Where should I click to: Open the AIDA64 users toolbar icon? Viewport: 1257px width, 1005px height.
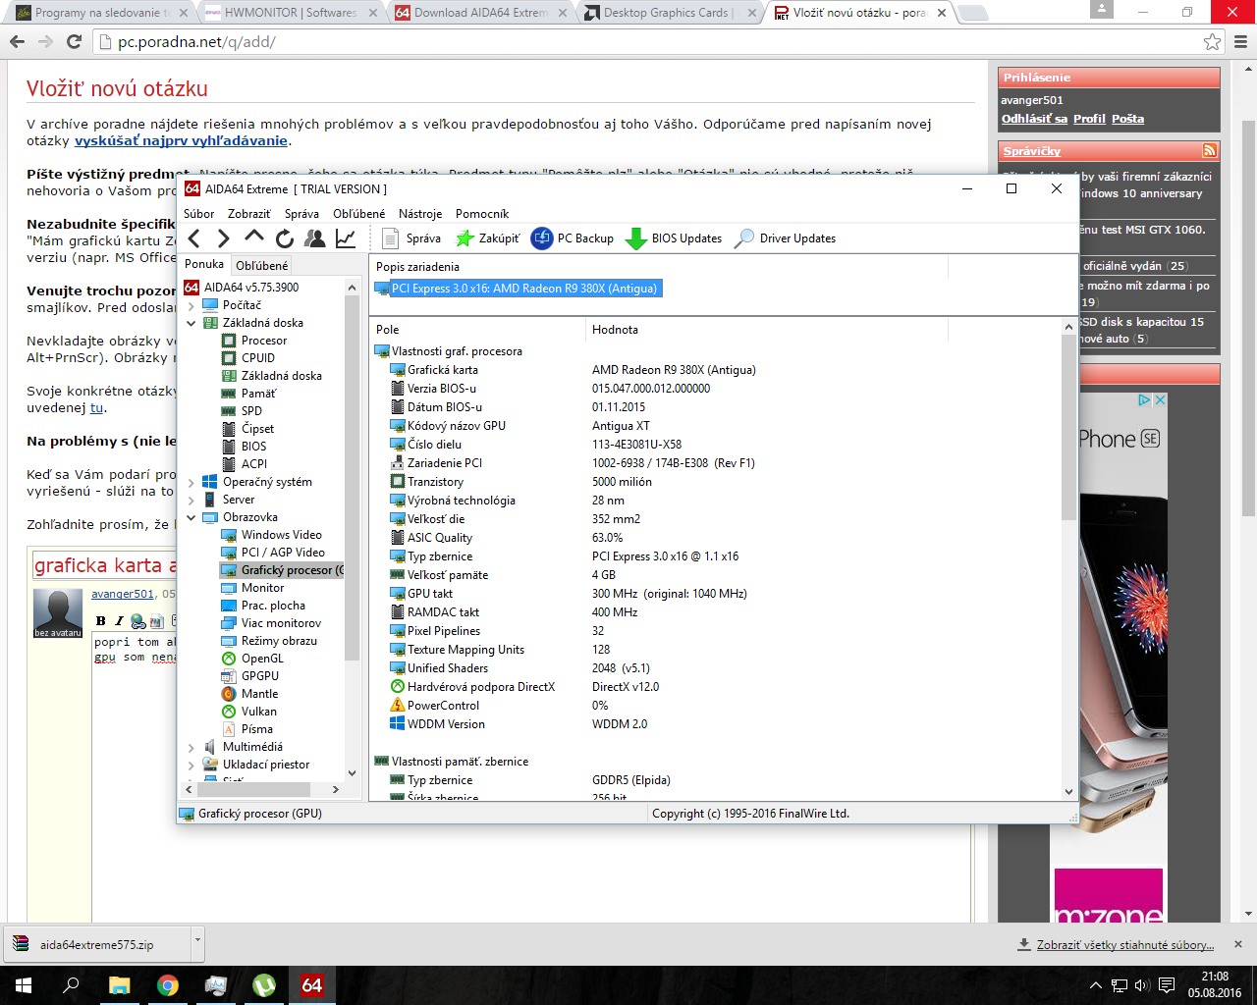(x=315, y=238)
